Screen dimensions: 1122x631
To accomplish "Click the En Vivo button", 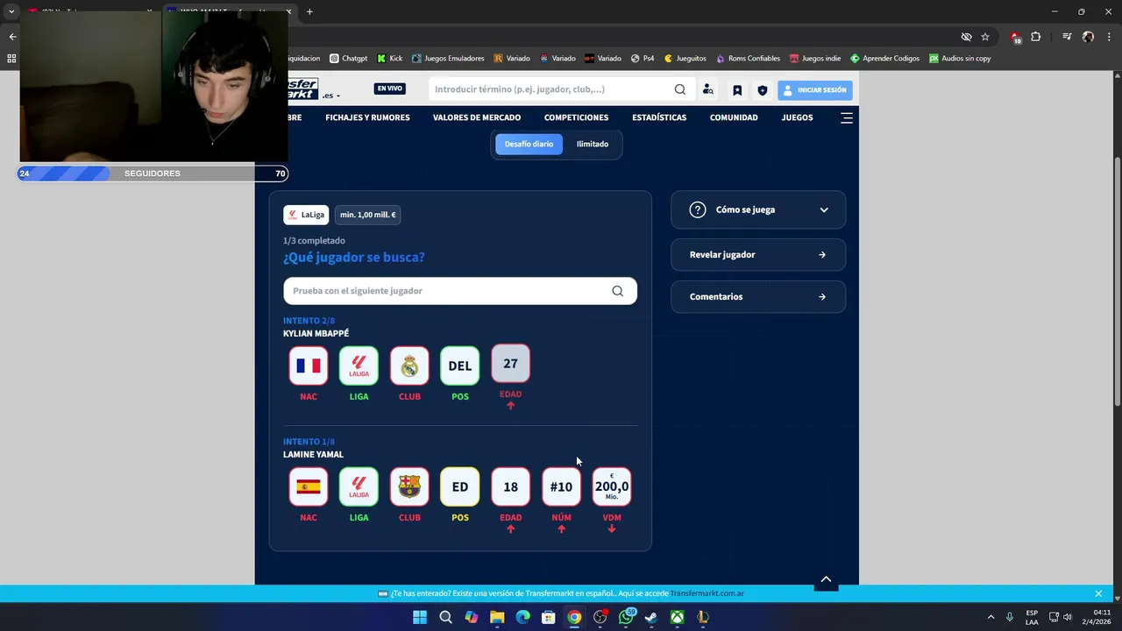I will click(390, 89).
